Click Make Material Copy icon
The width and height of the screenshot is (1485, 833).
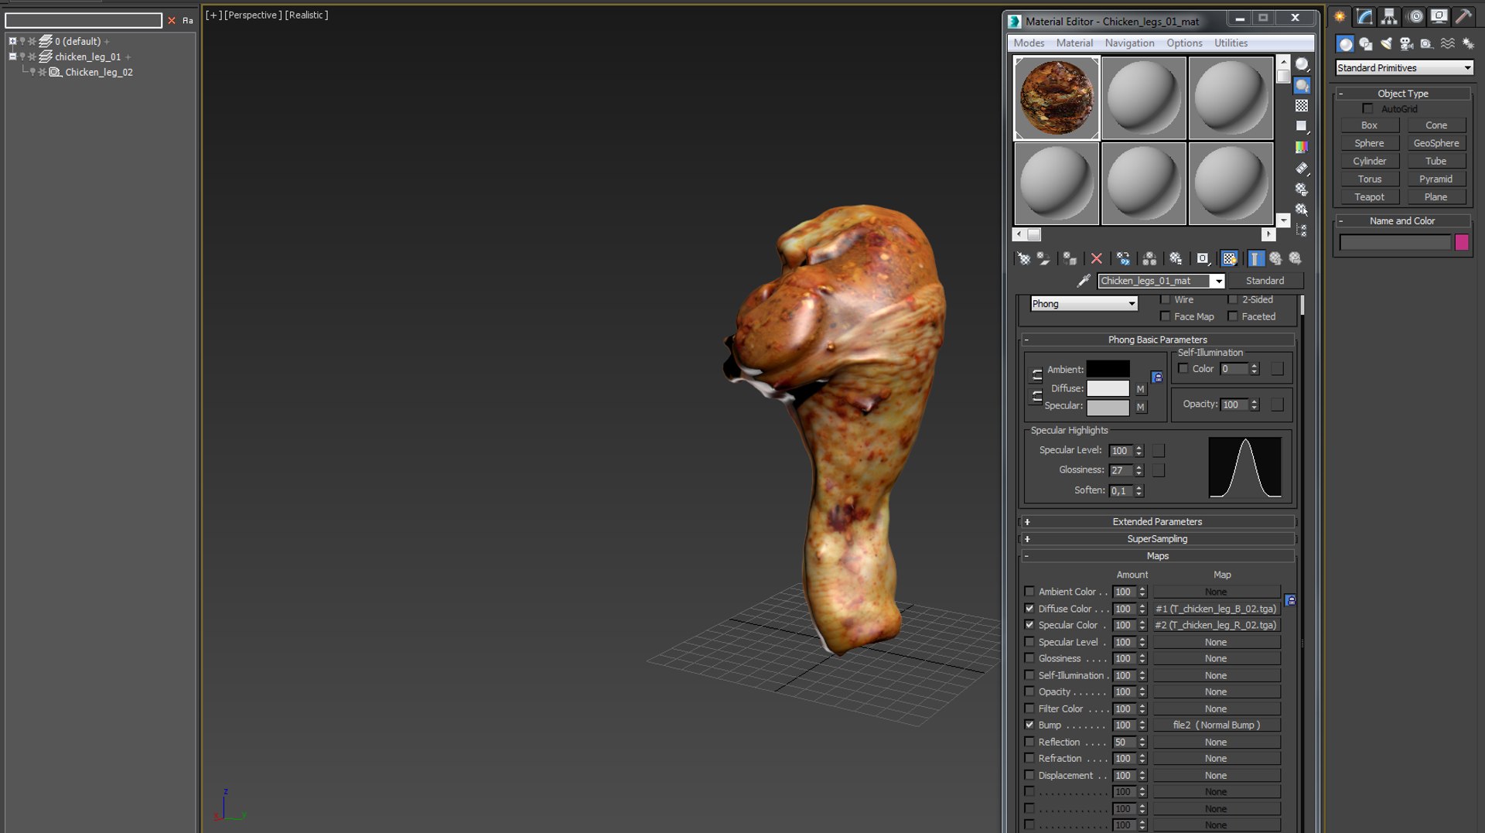pos(1123,259)
